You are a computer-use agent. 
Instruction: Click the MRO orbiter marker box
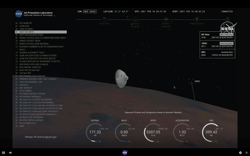pyautogui.click(x=191, y=81)
